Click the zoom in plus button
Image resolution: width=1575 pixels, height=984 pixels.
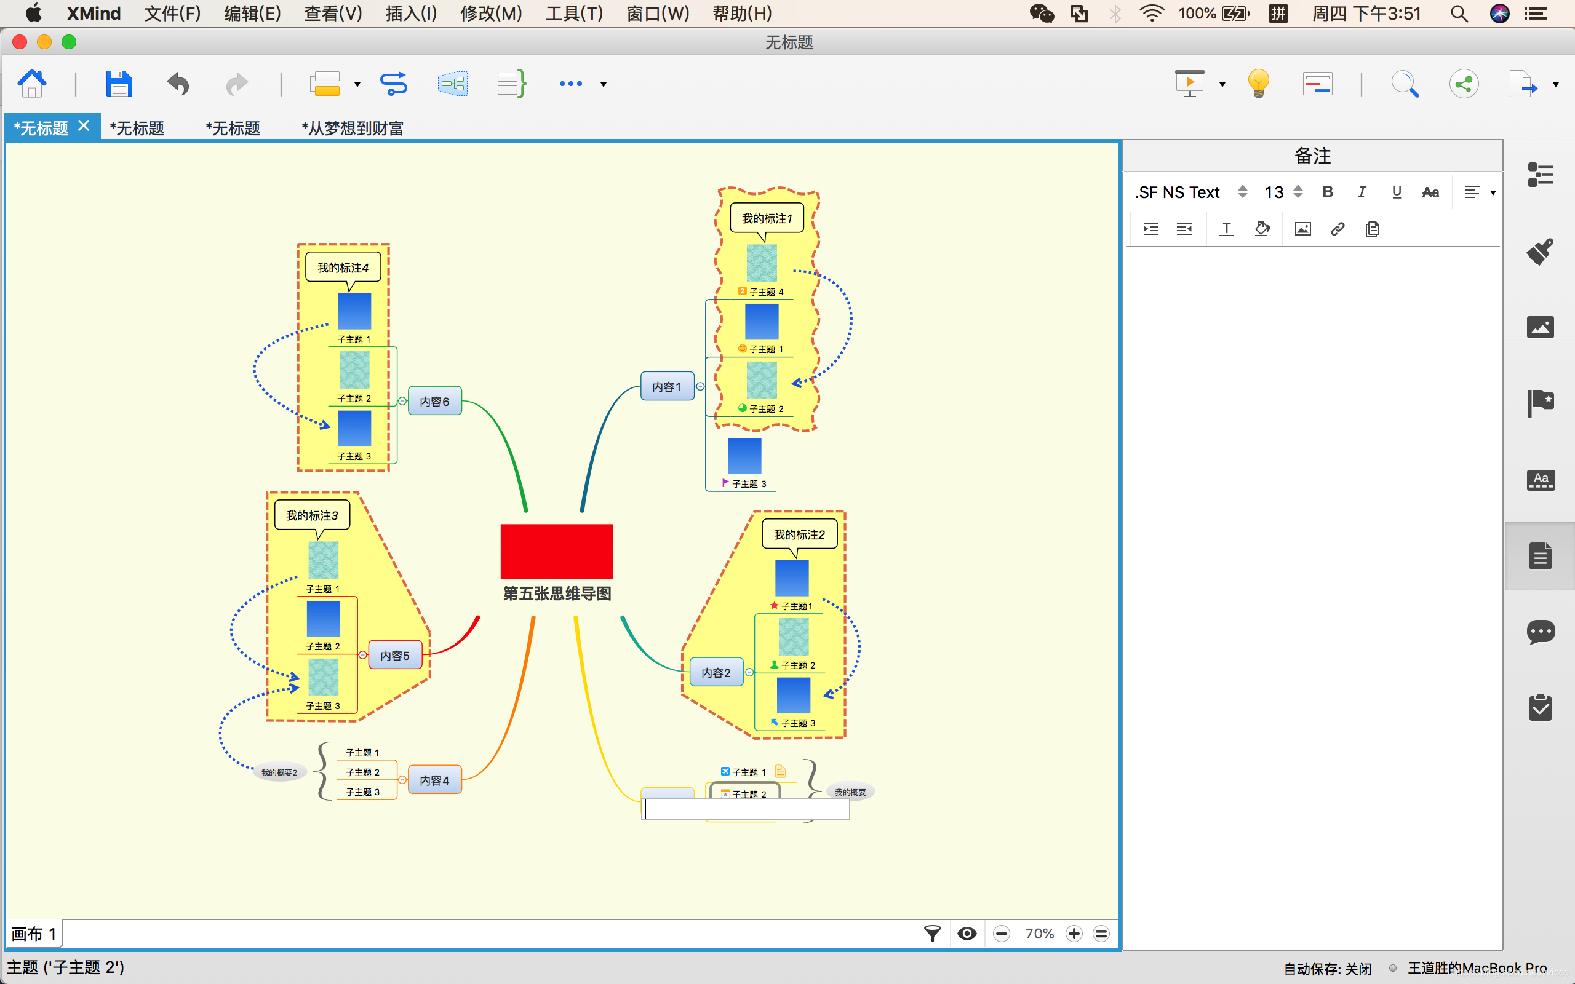click(1074, 934)
